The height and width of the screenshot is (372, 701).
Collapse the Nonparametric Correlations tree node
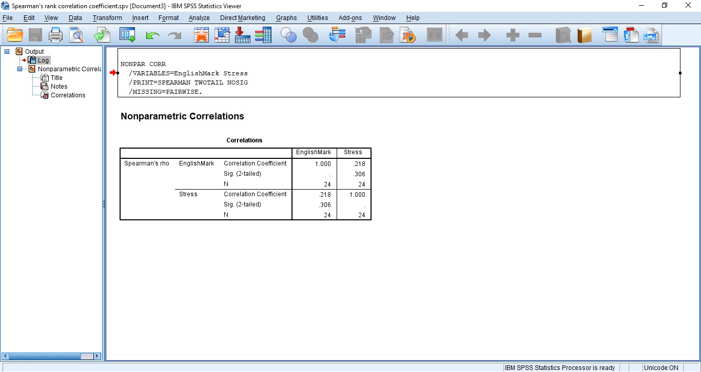click(20, 69)
